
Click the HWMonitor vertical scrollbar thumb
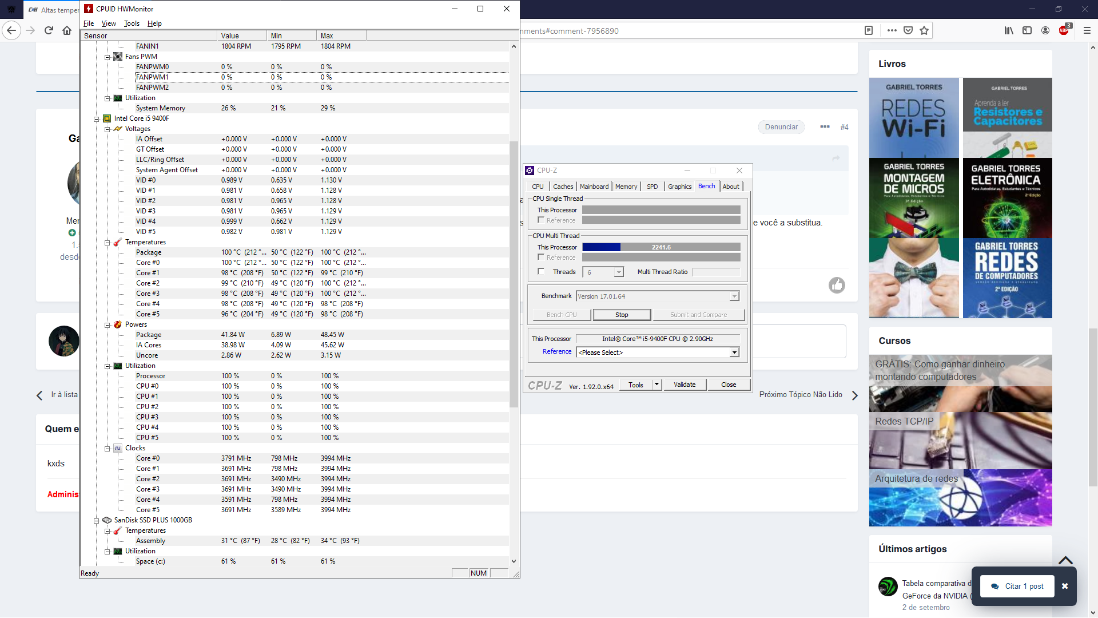click(x=514, y=275)
